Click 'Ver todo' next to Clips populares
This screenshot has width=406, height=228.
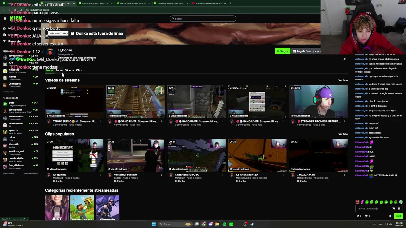pyautogui.click(x=343, y=134)
